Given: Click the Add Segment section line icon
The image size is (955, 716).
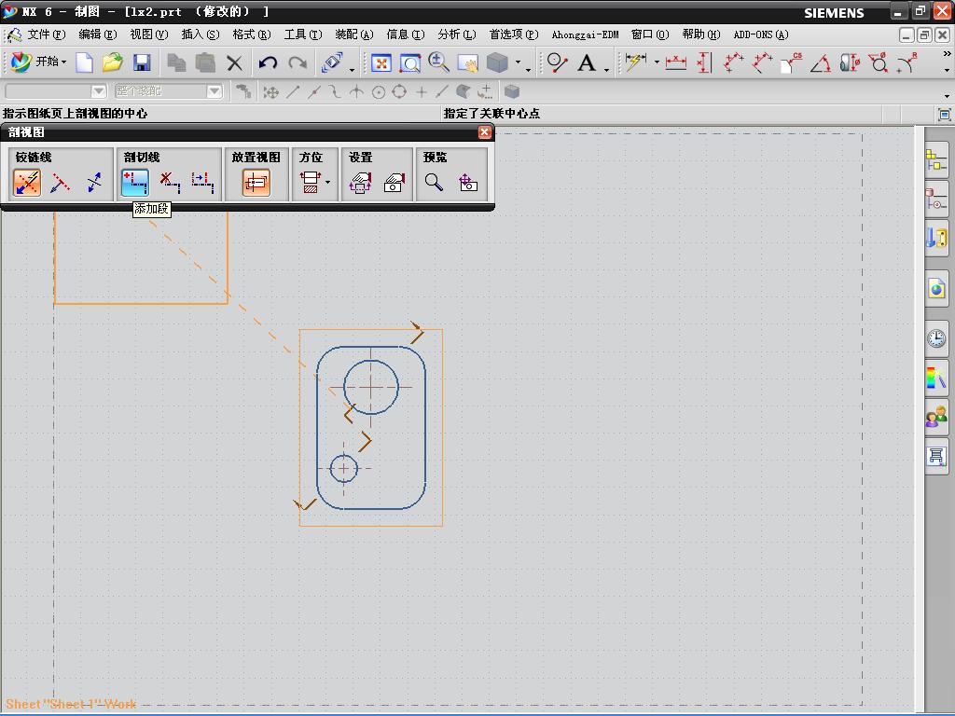Looking at the screenshot, I should (135, 183).
